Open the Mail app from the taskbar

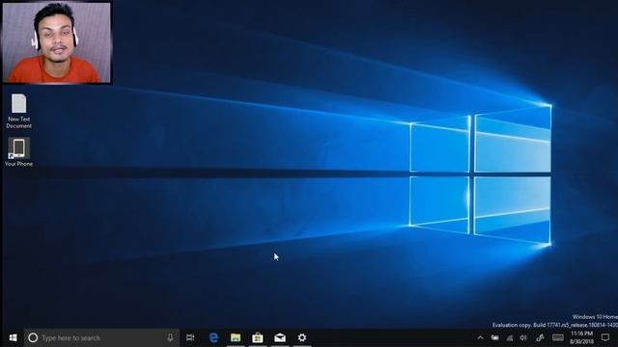click(x=280, y=337)
